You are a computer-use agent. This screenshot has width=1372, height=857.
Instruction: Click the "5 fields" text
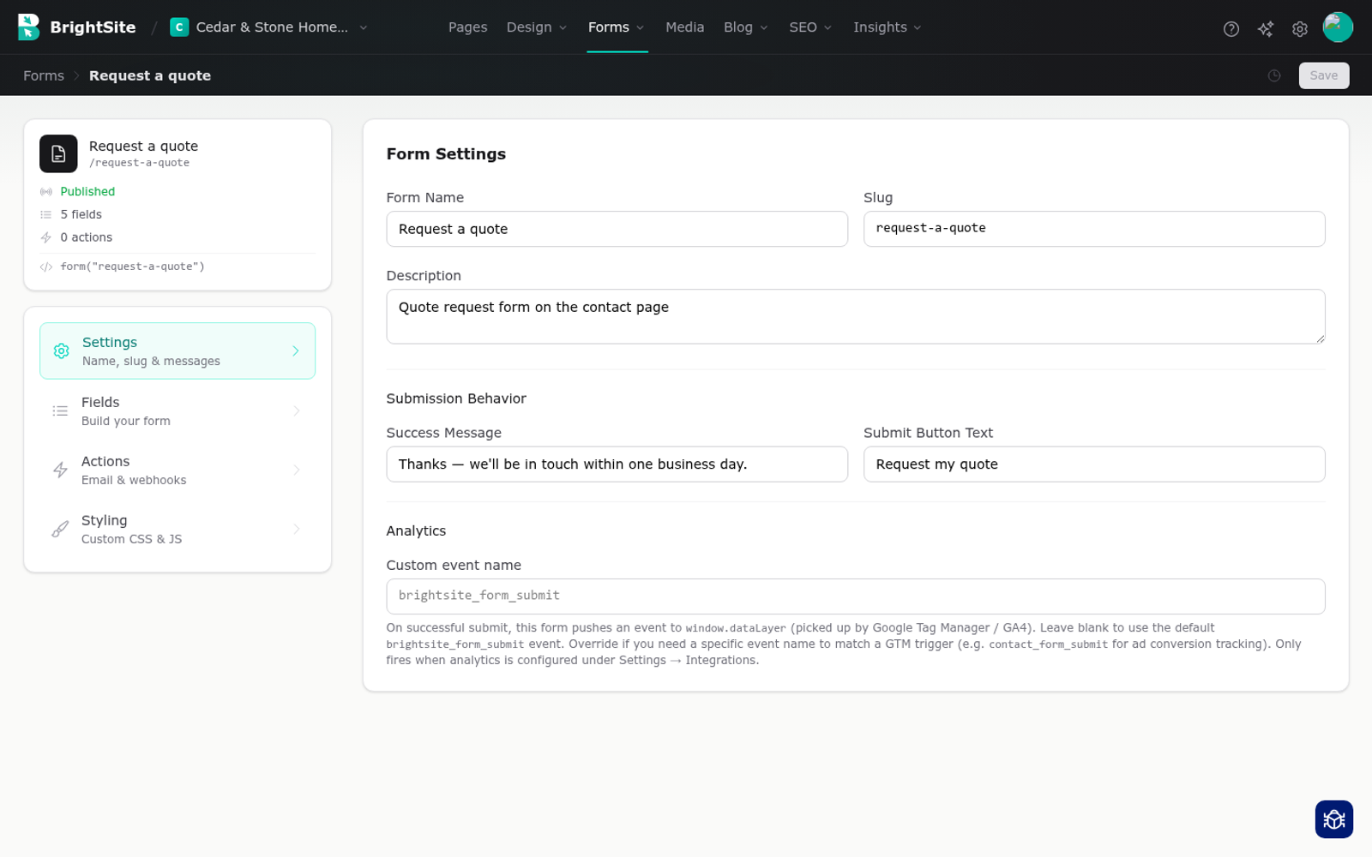point(81,214)
